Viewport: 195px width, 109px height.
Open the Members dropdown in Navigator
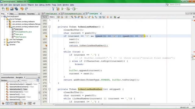click(x=10, y=80)
